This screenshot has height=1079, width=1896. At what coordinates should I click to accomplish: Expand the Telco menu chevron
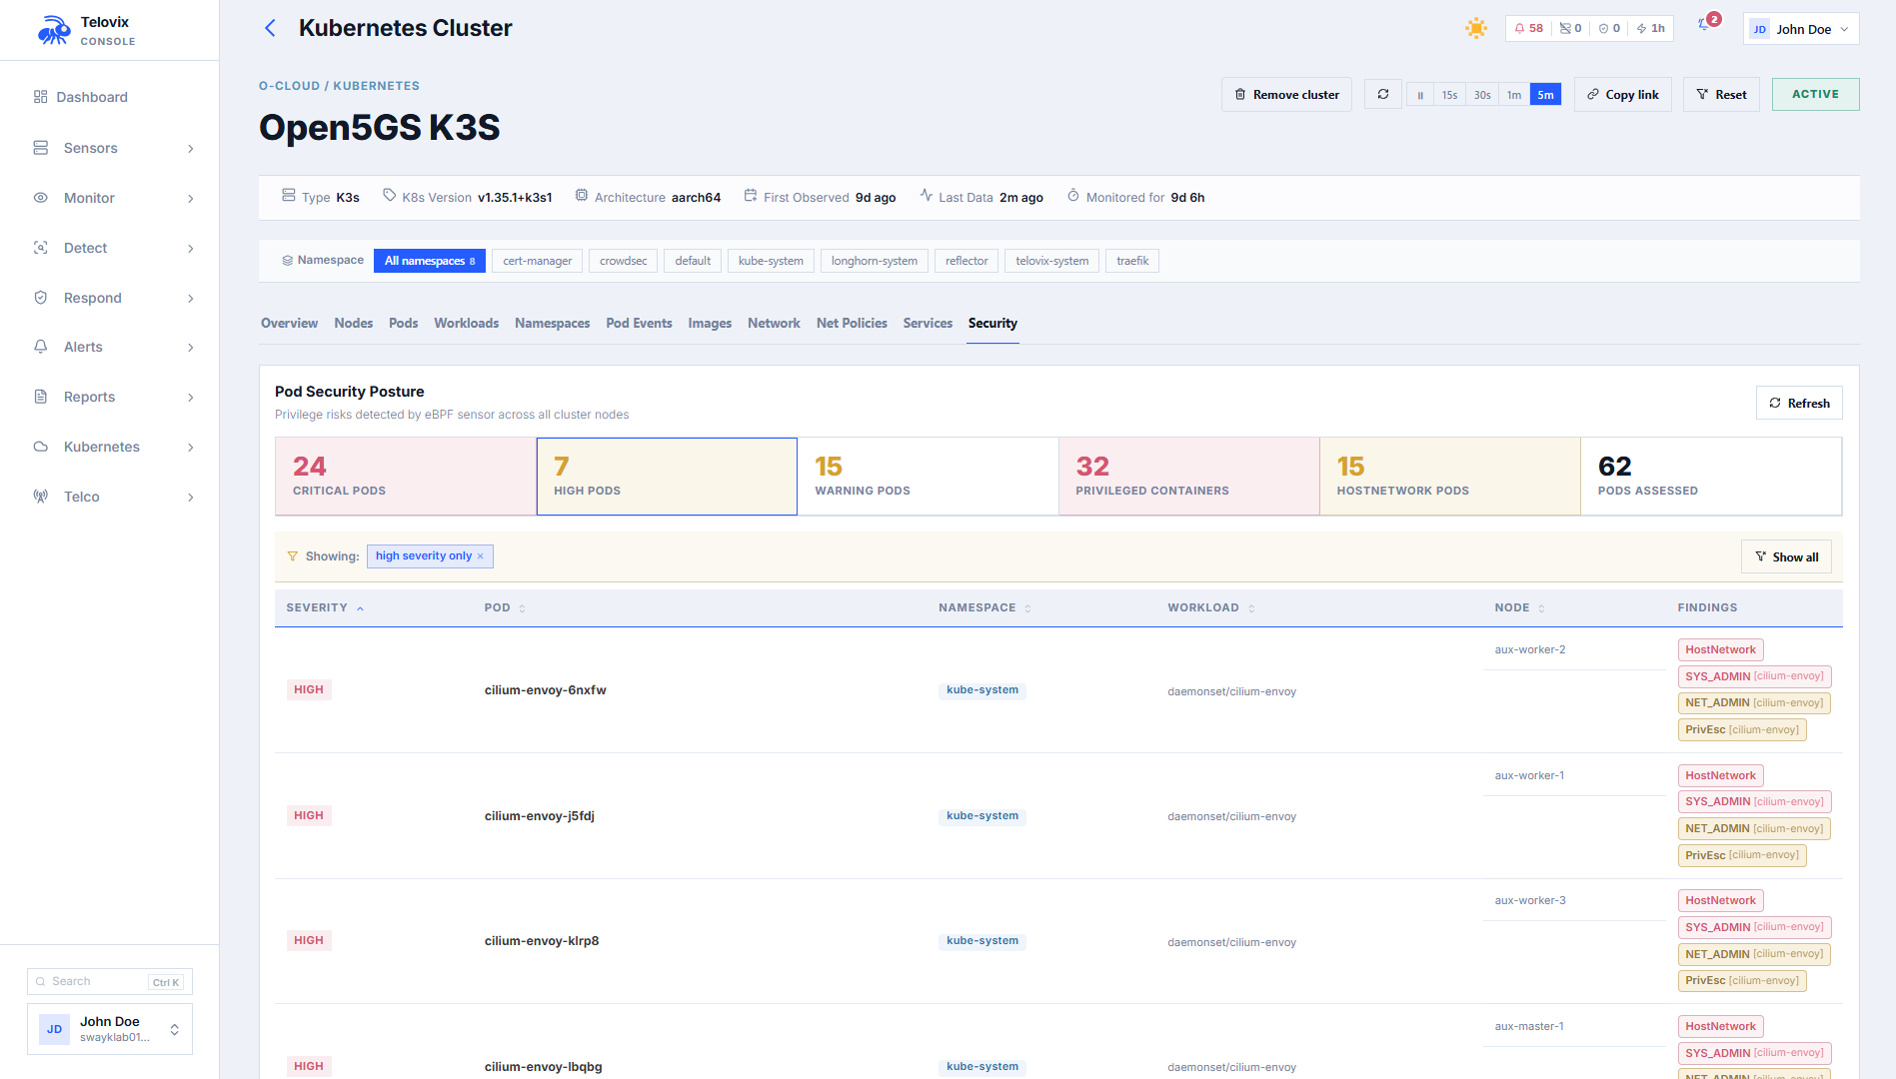point(190,498)
